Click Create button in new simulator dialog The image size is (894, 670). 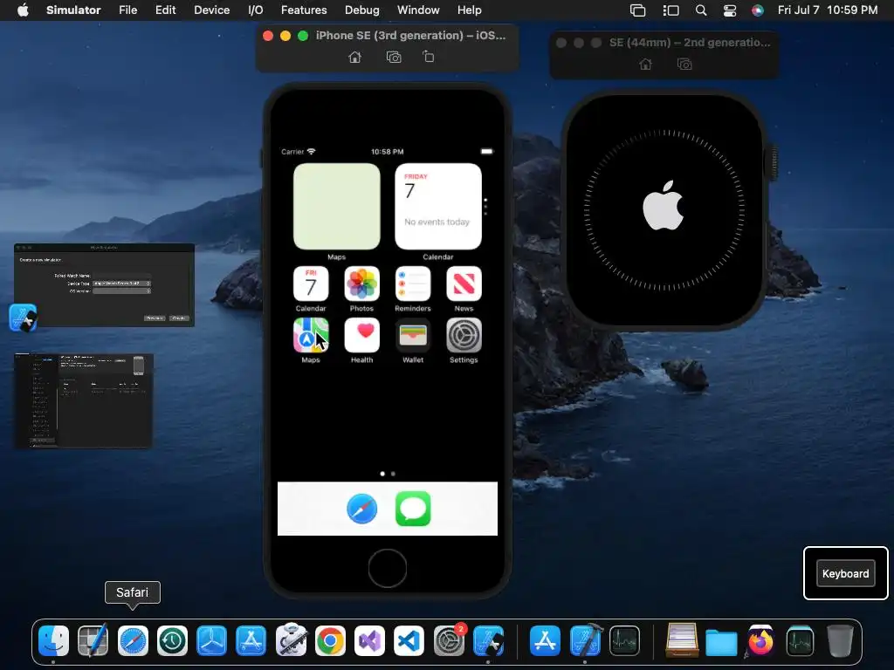[x=179, y=318]
